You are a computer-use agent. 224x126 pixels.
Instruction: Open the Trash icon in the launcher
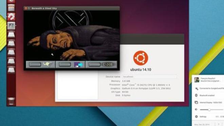click(x=11, y=101)
